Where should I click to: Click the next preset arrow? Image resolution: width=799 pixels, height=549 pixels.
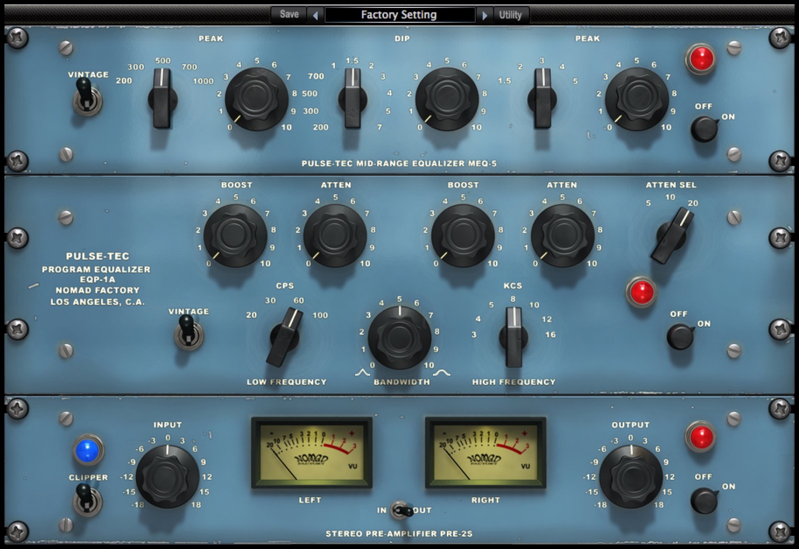(x=484, y=14)
